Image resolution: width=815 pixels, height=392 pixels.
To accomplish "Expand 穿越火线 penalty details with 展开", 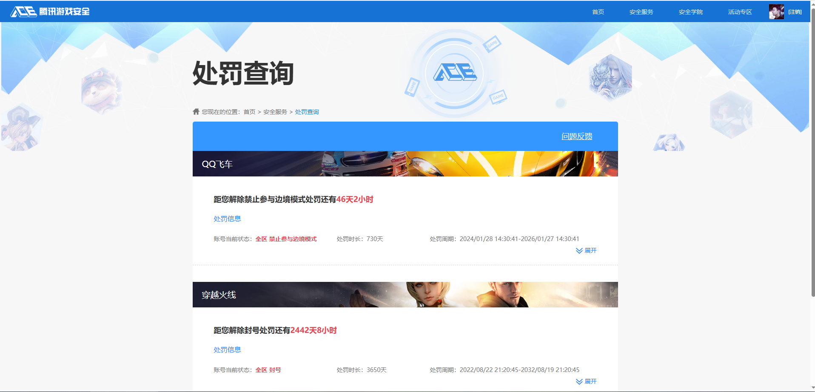I will [x=590, y=382].
